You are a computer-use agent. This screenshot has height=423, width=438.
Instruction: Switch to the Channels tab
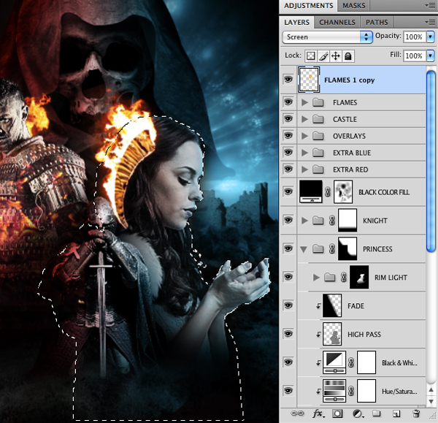[337, 22]
